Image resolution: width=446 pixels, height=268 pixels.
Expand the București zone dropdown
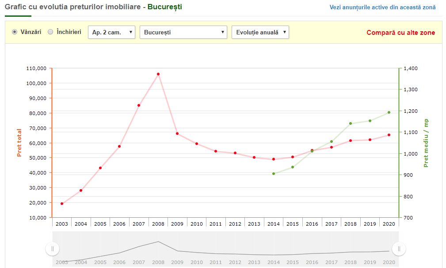tap(183, 32)
